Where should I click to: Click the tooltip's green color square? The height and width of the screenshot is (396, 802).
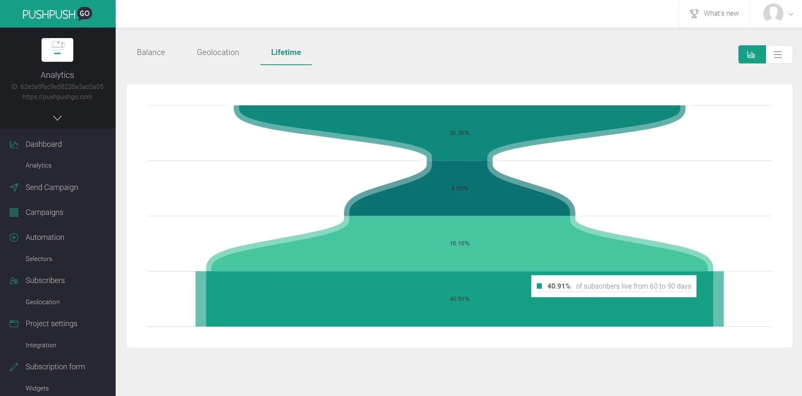pos(539,286)
